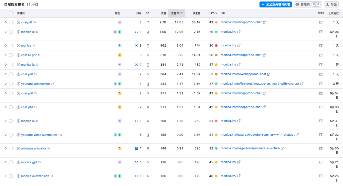Click image feature icon in ai image animator row
343x186 pixels.
tap(137, 148)
